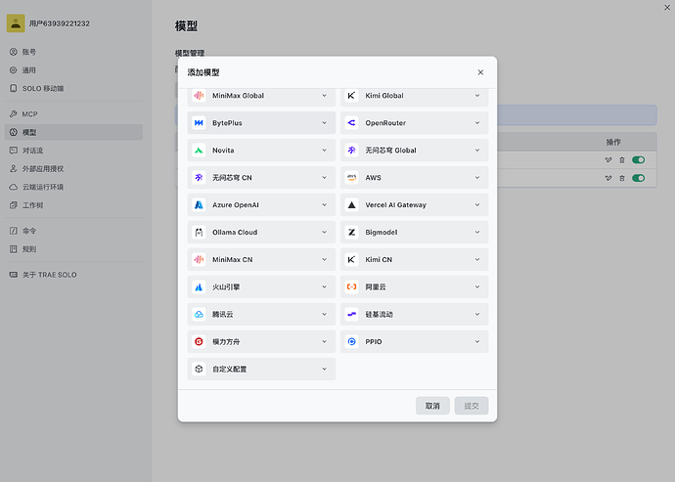Click the OpenRouter logo icon
Image resolution: width=675 pixels, height=482 pixels.
pyautogui.click(x=352, y=123)
